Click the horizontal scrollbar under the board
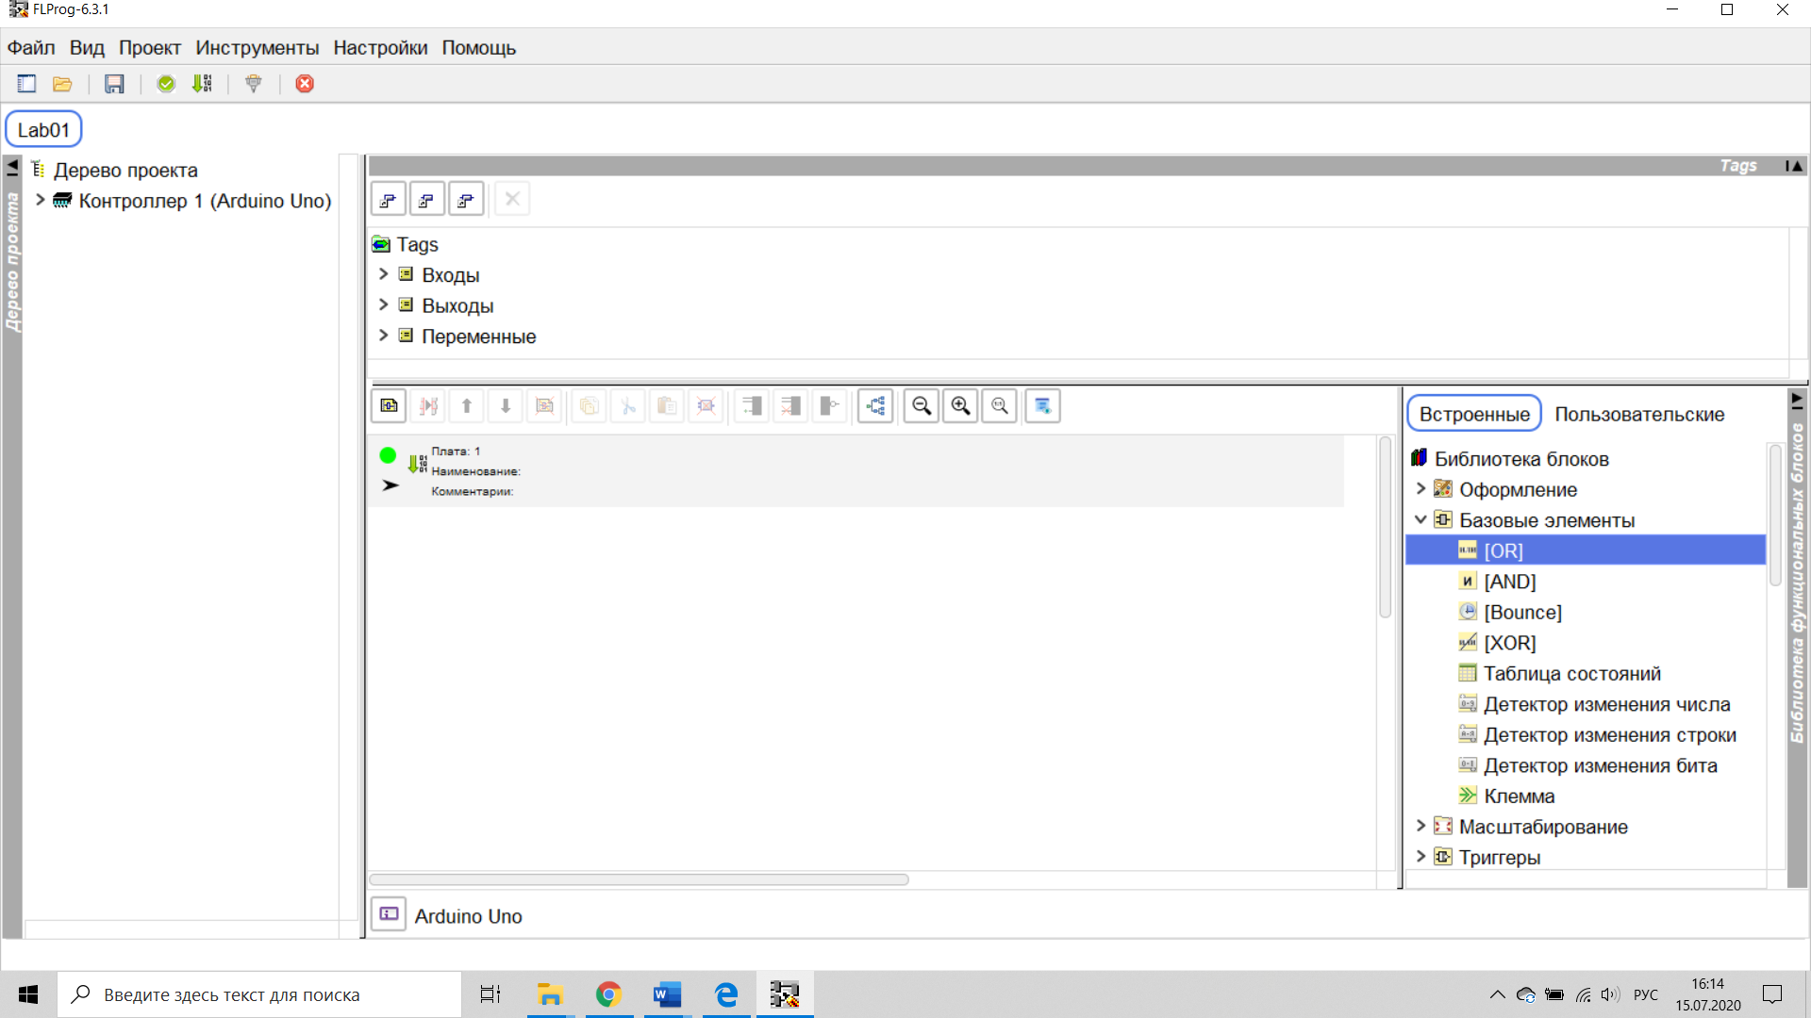1811x1018 pixels. pyautogui.click(x=639, y=879)
